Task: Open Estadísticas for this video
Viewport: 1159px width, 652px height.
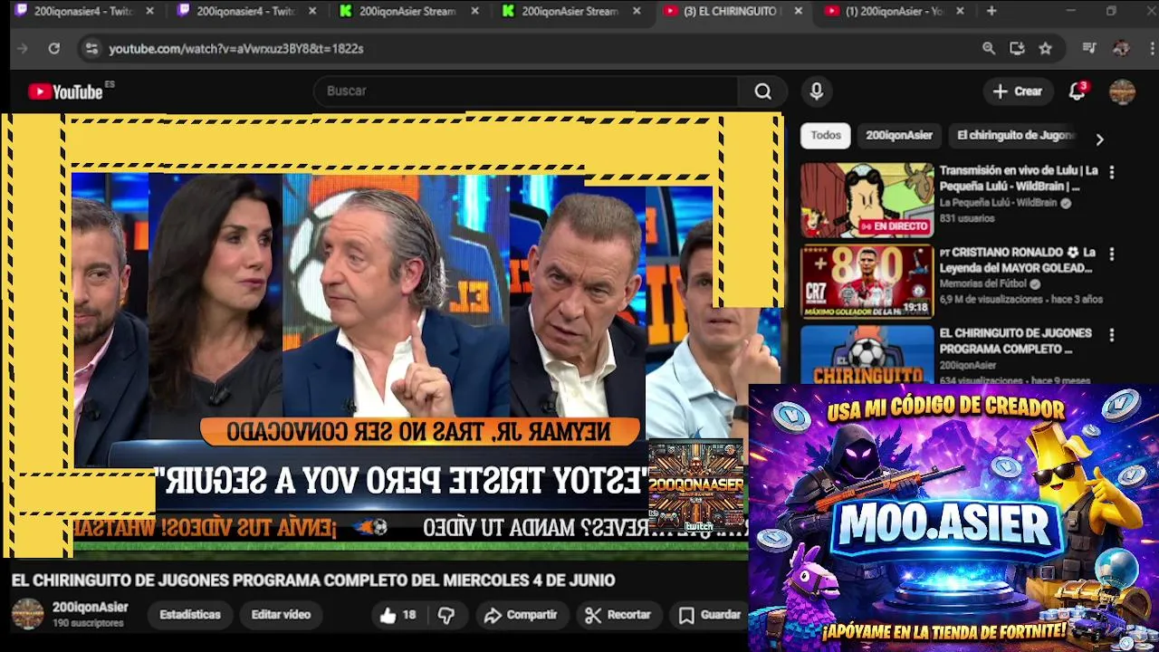Action: click(x=190, y=615)
